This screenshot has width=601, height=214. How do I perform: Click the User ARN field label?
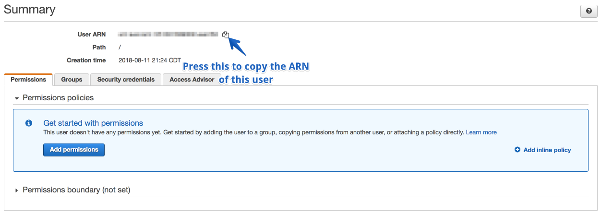[x=91, y=35]
